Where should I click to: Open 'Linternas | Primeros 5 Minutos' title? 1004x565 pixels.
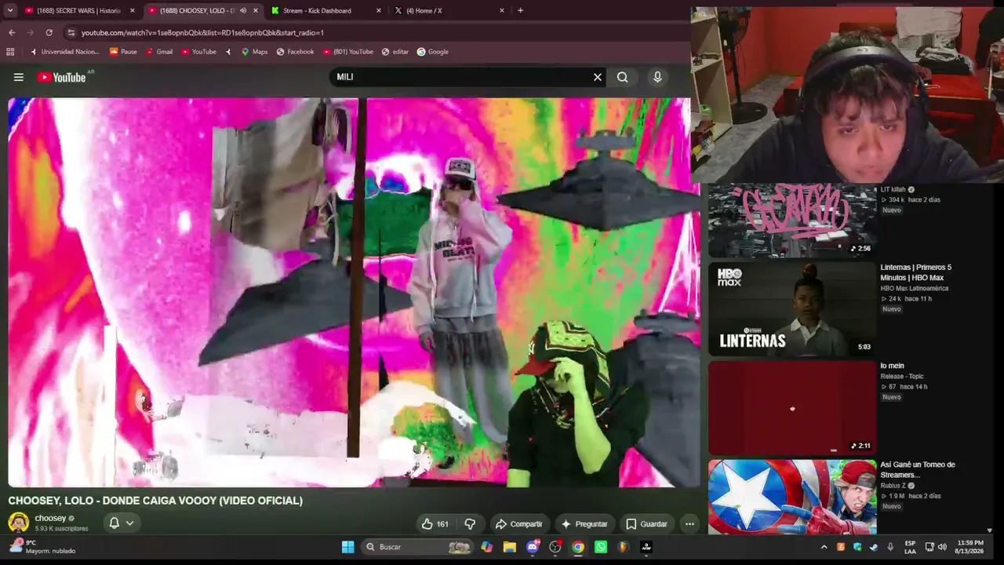click(915, 272)
